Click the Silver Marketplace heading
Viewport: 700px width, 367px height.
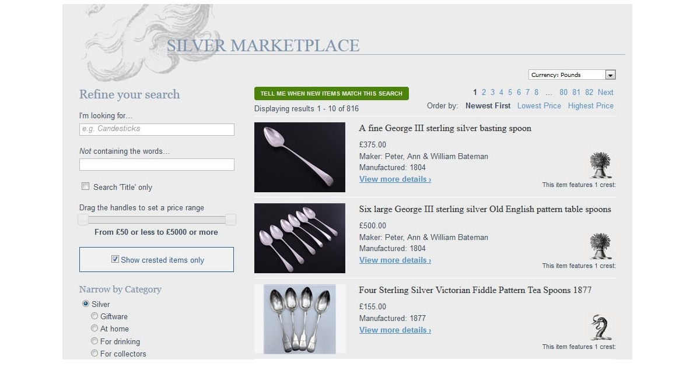coord(263,45)
